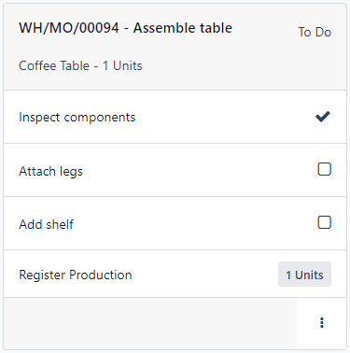350x353 pixels.
Task: Click blank space in the Add shelf row
Action: pyautogui.click(x=194, y=223)
